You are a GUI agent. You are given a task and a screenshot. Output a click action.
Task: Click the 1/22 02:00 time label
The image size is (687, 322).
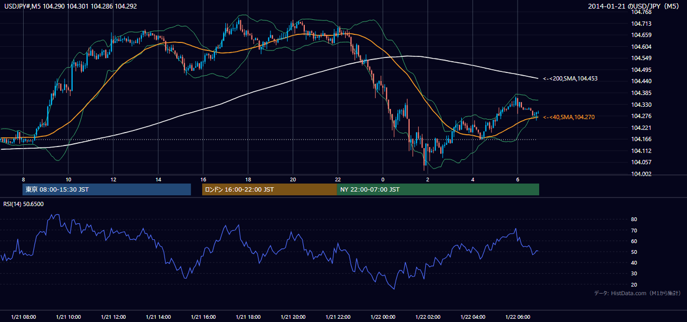click(427, 317)
